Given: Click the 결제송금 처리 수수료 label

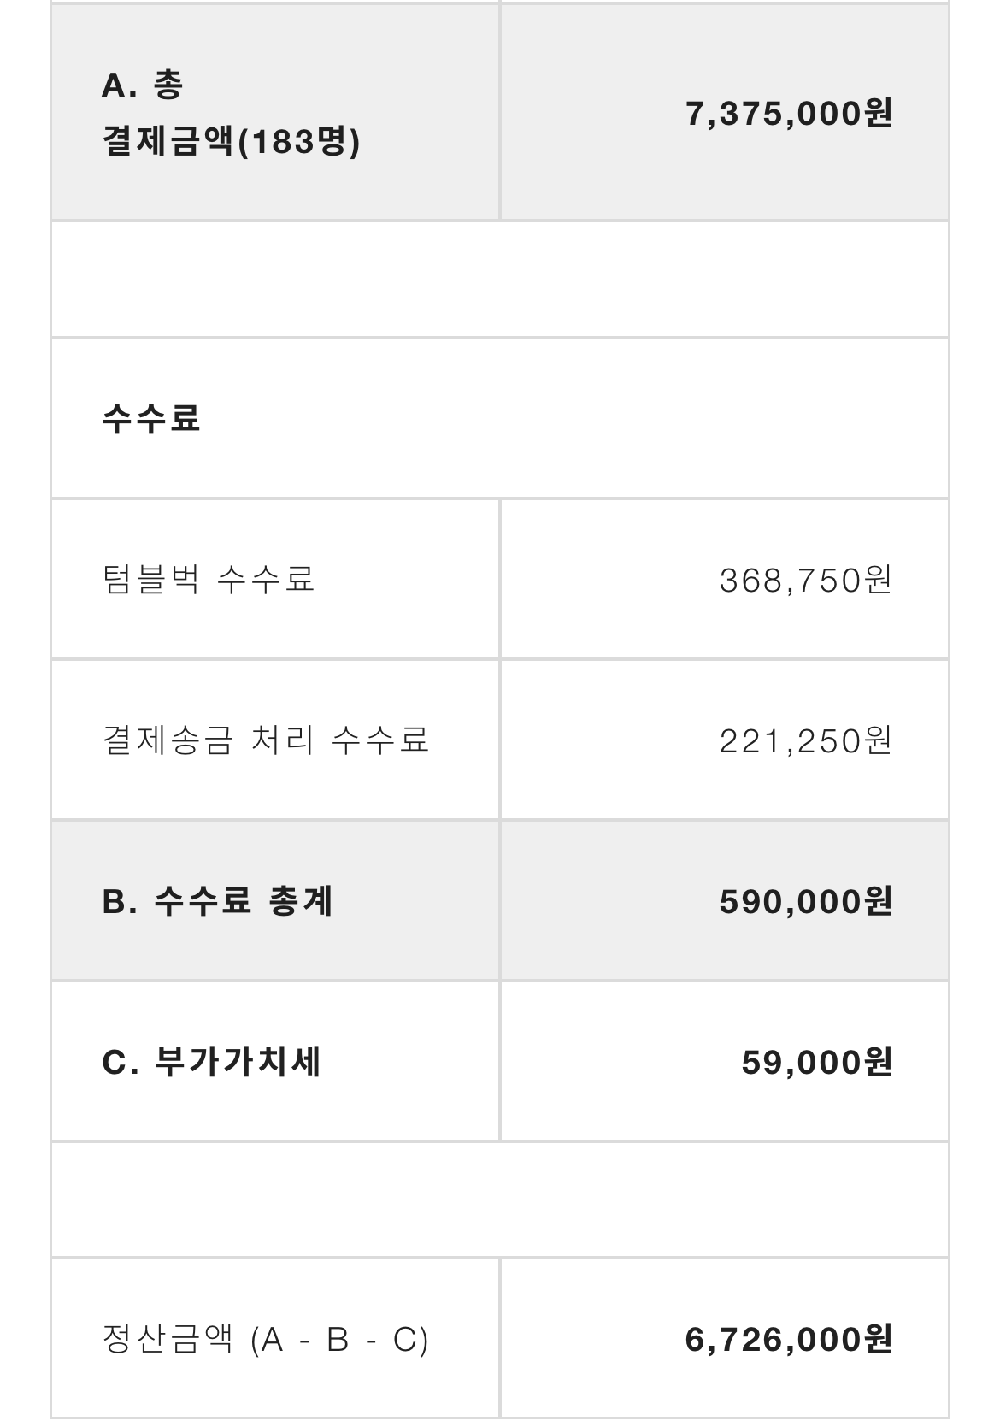Looking at the screenshot, I should tap(265, 740).
